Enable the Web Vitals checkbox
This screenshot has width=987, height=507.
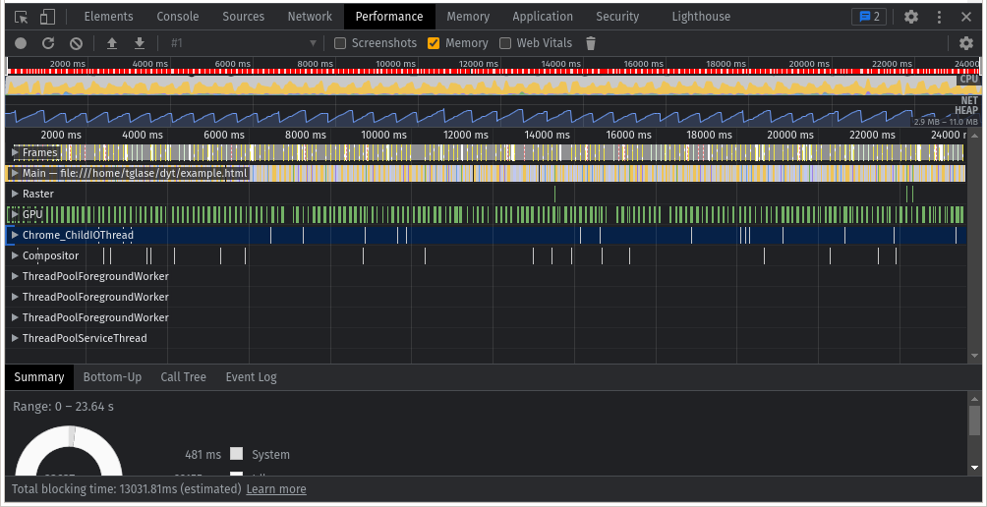click(505, 43)
